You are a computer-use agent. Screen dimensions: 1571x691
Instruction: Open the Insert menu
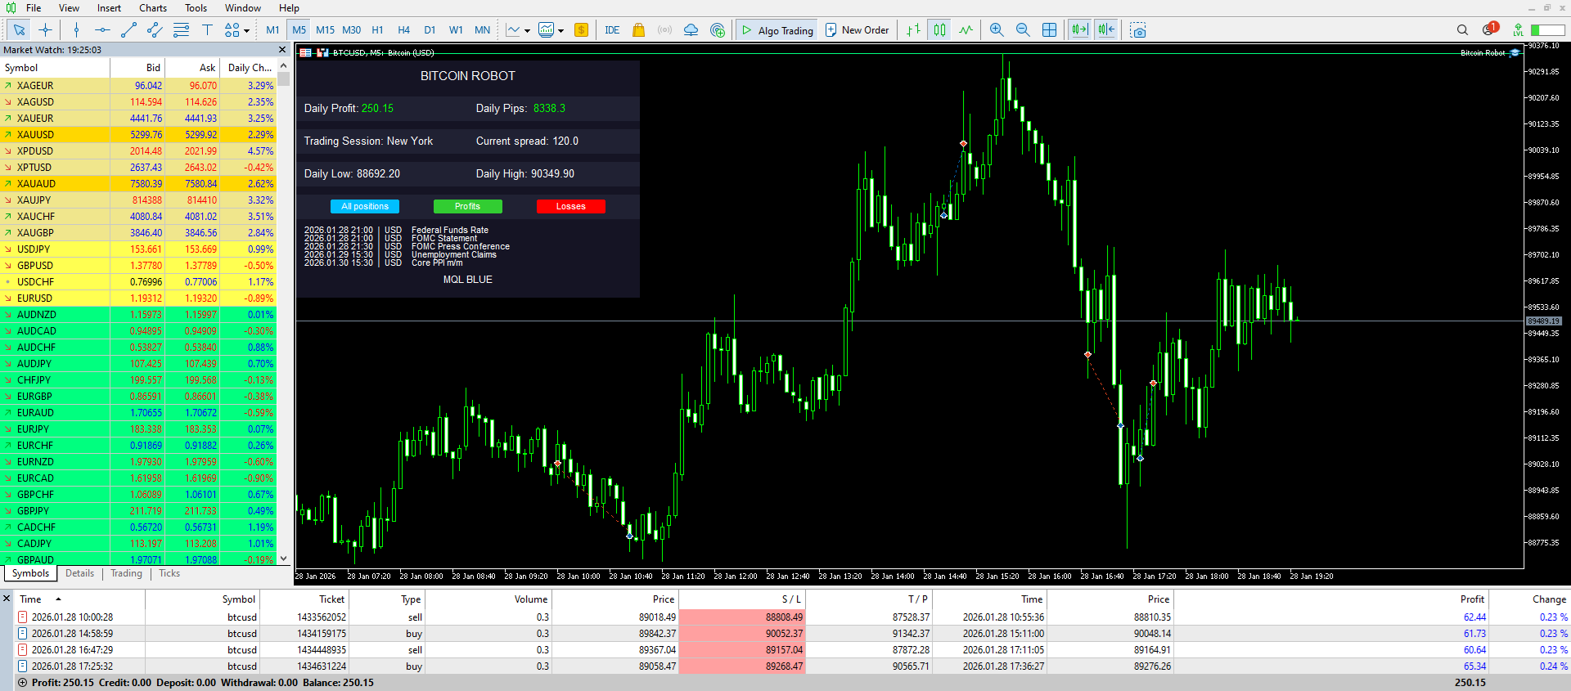(x=109, y=8)
